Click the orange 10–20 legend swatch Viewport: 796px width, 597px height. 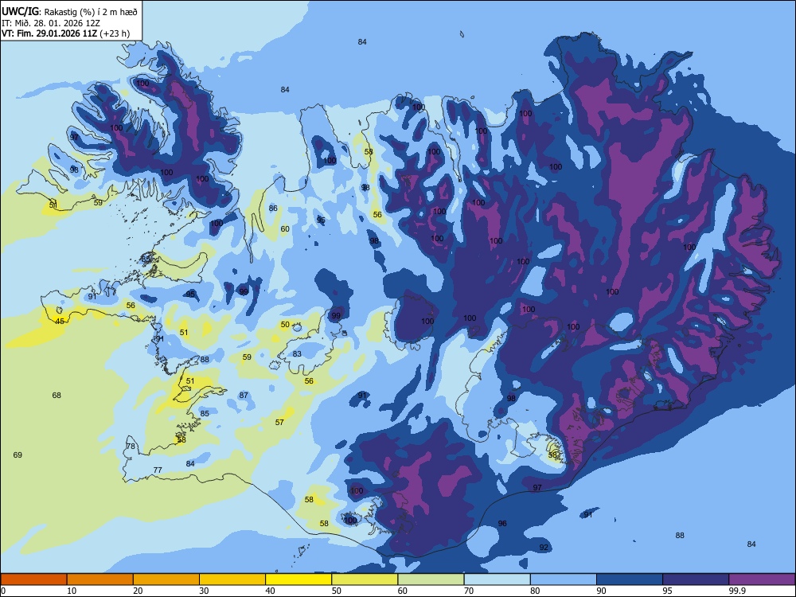100,579
